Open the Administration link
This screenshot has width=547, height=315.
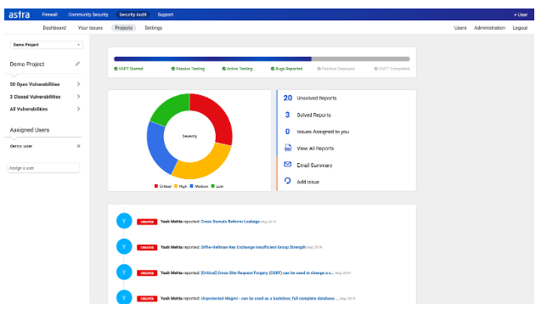click(x=489, y=28)
